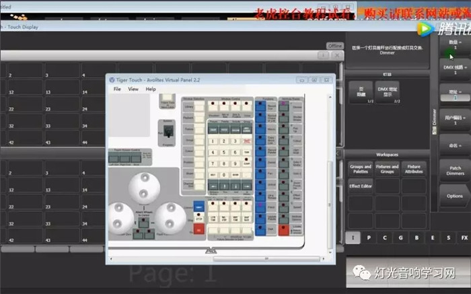
Task: Open the Help menu in Virtual Panel
Action: point(151,89)
